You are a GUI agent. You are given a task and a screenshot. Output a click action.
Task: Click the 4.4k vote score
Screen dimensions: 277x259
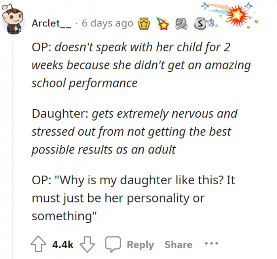click(x=63, y=245)
